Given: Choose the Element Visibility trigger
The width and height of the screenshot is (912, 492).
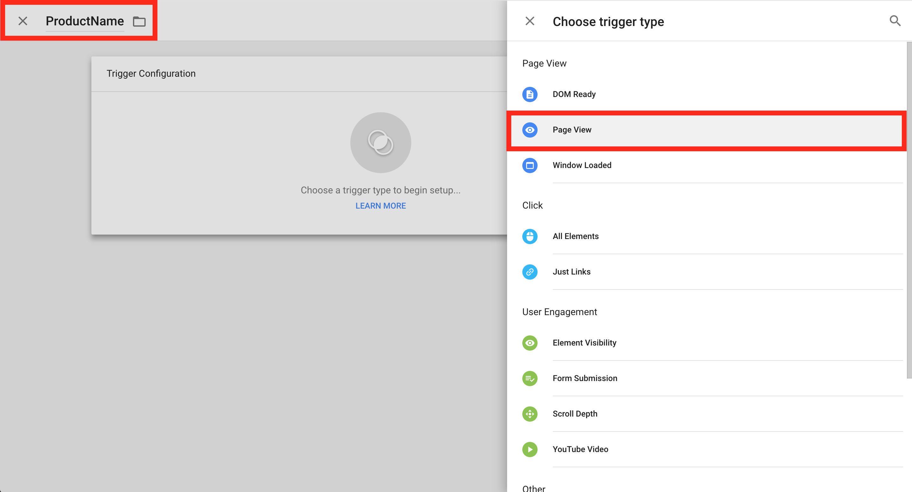Looking at the screenshot, I should pos(706,343).
